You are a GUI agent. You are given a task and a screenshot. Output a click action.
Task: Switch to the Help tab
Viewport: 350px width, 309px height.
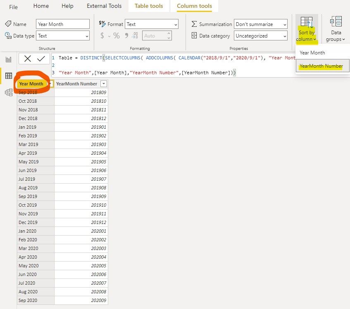click(x=67, y=6)
